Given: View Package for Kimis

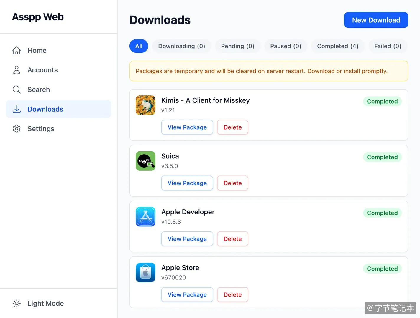Looking at the screenshot, I should pyautogui.click(x=187, y=127).
